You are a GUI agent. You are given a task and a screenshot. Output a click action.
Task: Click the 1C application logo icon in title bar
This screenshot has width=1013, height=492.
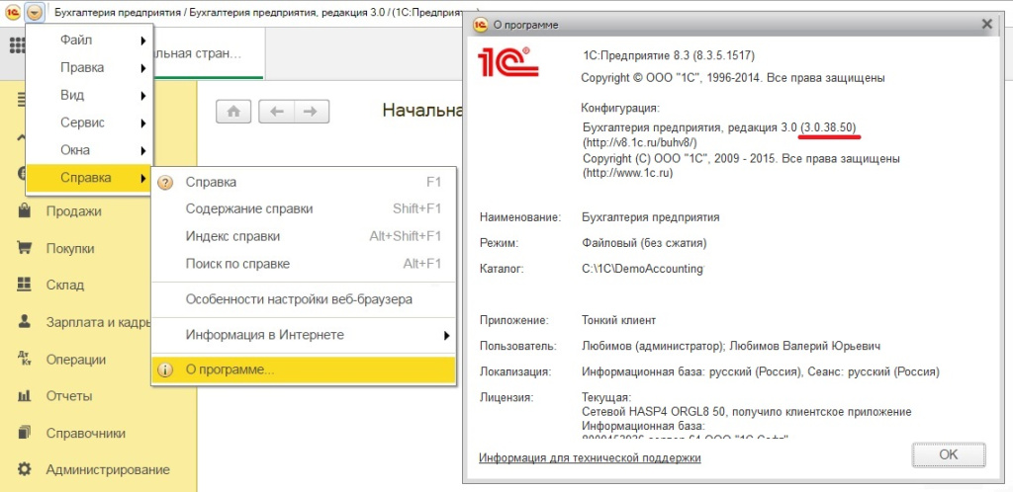[x=12, y=12]
